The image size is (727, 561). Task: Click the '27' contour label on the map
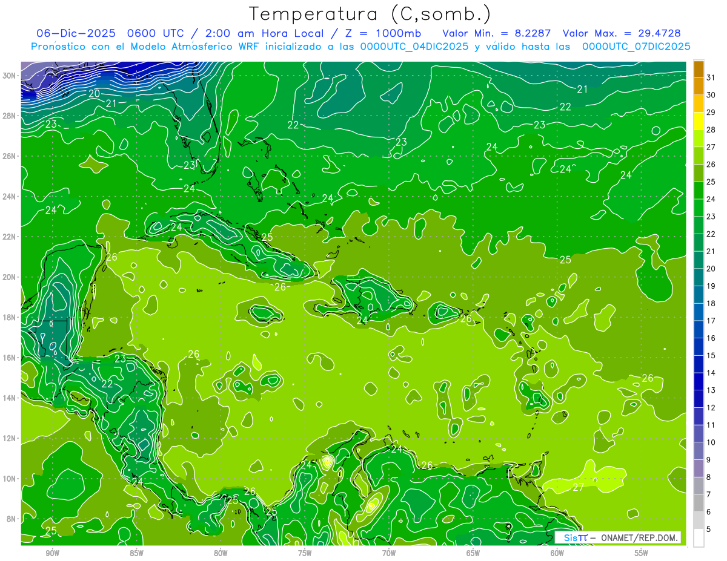(x=578, y=487)
